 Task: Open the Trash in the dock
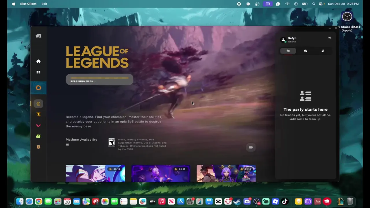(x=350, y=201)
